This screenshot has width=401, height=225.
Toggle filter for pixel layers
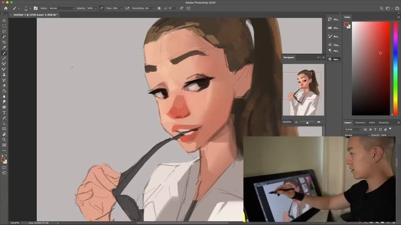(x=365, y=129)
